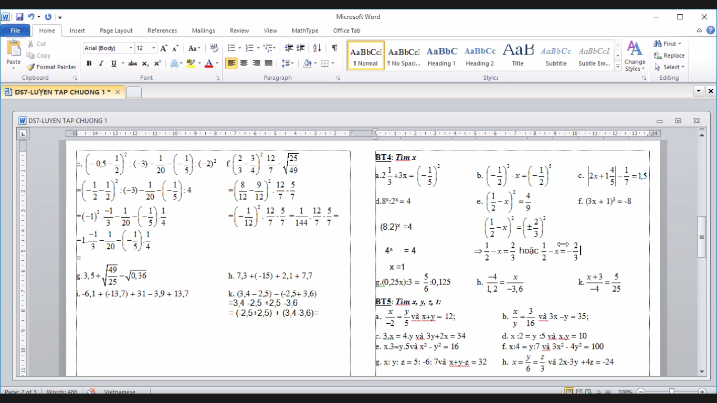Decrease paragraph indent
Screen dimensions: 717x403
[289, 48]
